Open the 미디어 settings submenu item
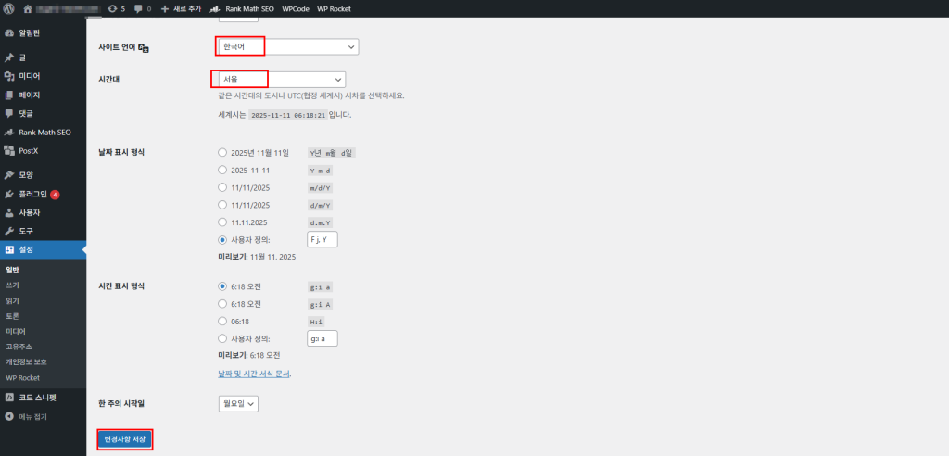 (15, 331)
